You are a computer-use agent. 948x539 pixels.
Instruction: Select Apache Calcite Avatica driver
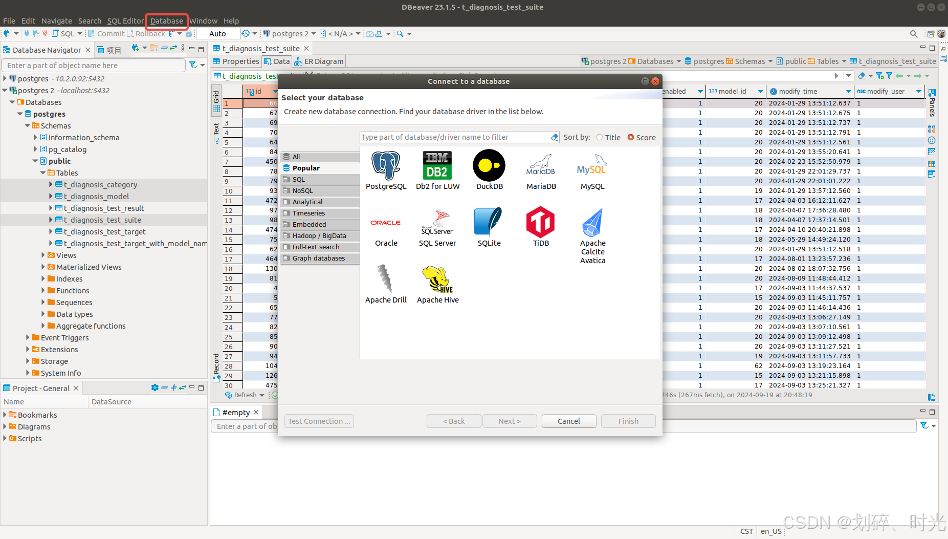point(592,235)
